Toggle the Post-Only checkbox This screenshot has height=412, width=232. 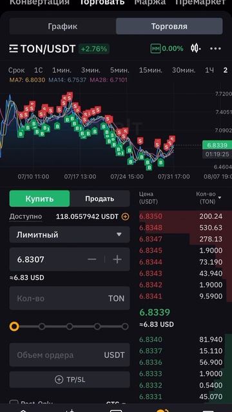pyautogui.click(x=14, y=404)
